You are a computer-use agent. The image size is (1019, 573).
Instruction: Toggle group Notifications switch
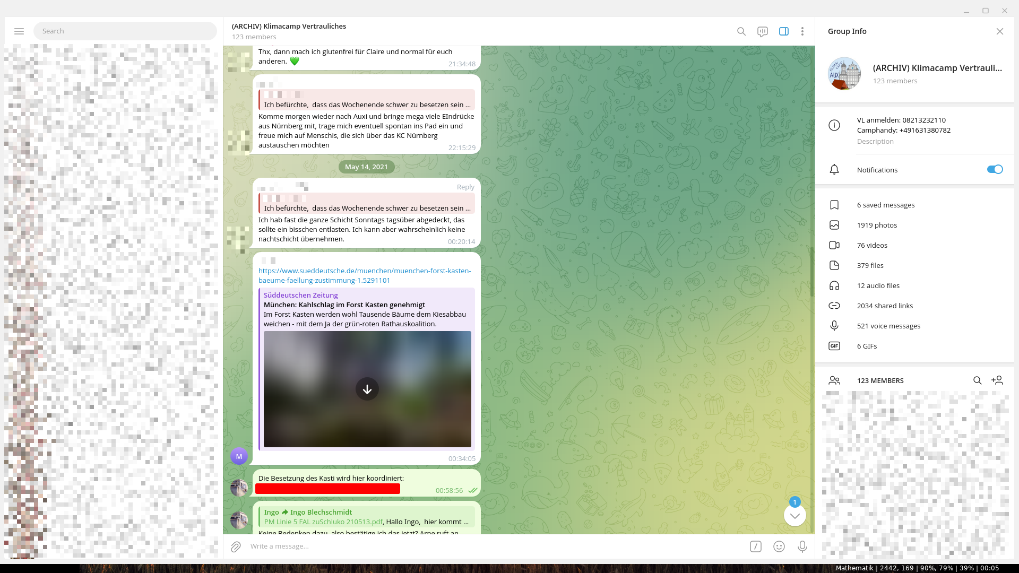[x=995, y=169]
